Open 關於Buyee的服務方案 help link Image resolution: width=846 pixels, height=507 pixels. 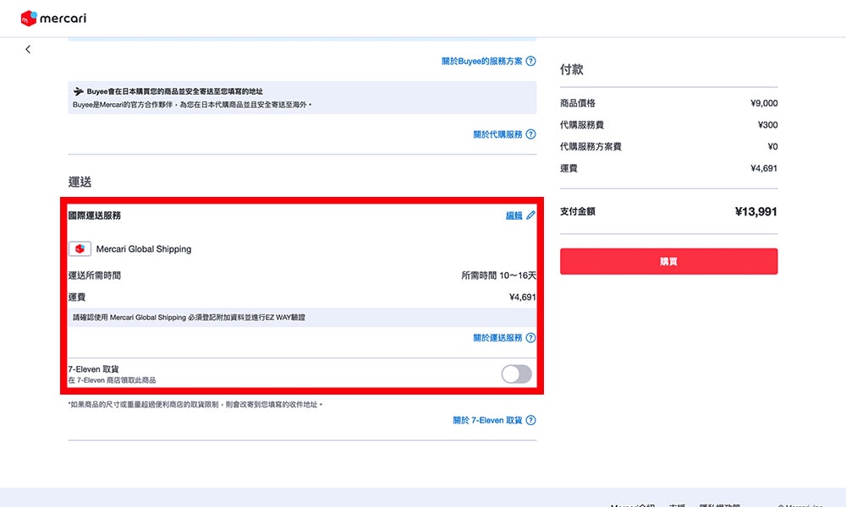click(482, 62)
